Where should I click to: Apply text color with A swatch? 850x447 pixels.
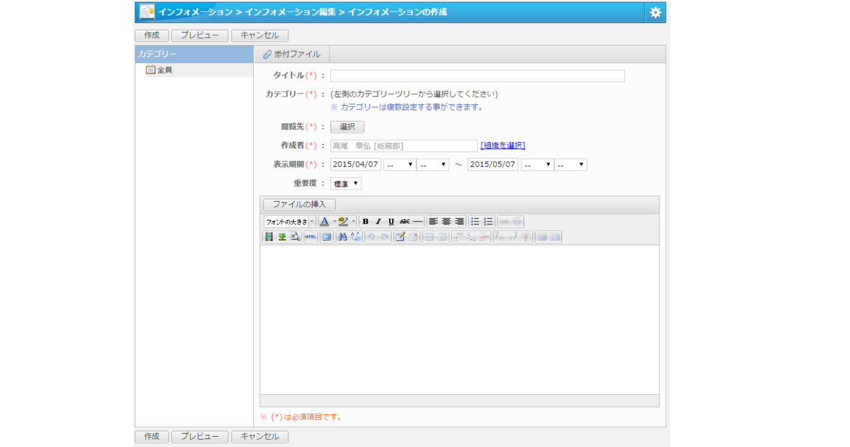coord(325,222)
